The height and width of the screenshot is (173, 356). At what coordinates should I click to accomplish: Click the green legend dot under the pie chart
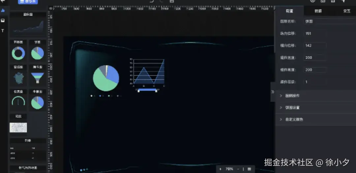coord(109,96)
